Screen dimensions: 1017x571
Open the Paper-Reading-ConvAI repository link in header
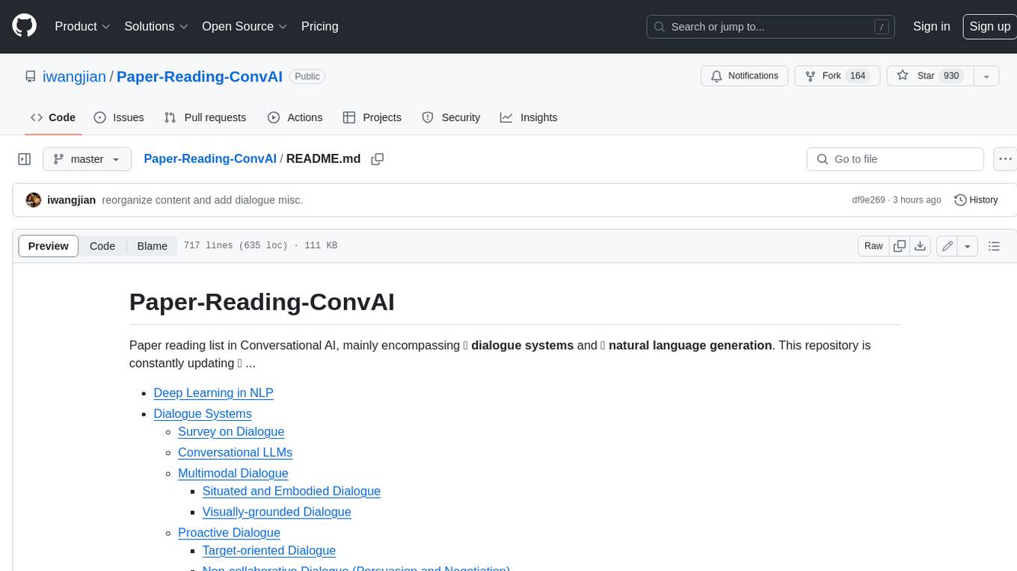click(x=200, y=76)
